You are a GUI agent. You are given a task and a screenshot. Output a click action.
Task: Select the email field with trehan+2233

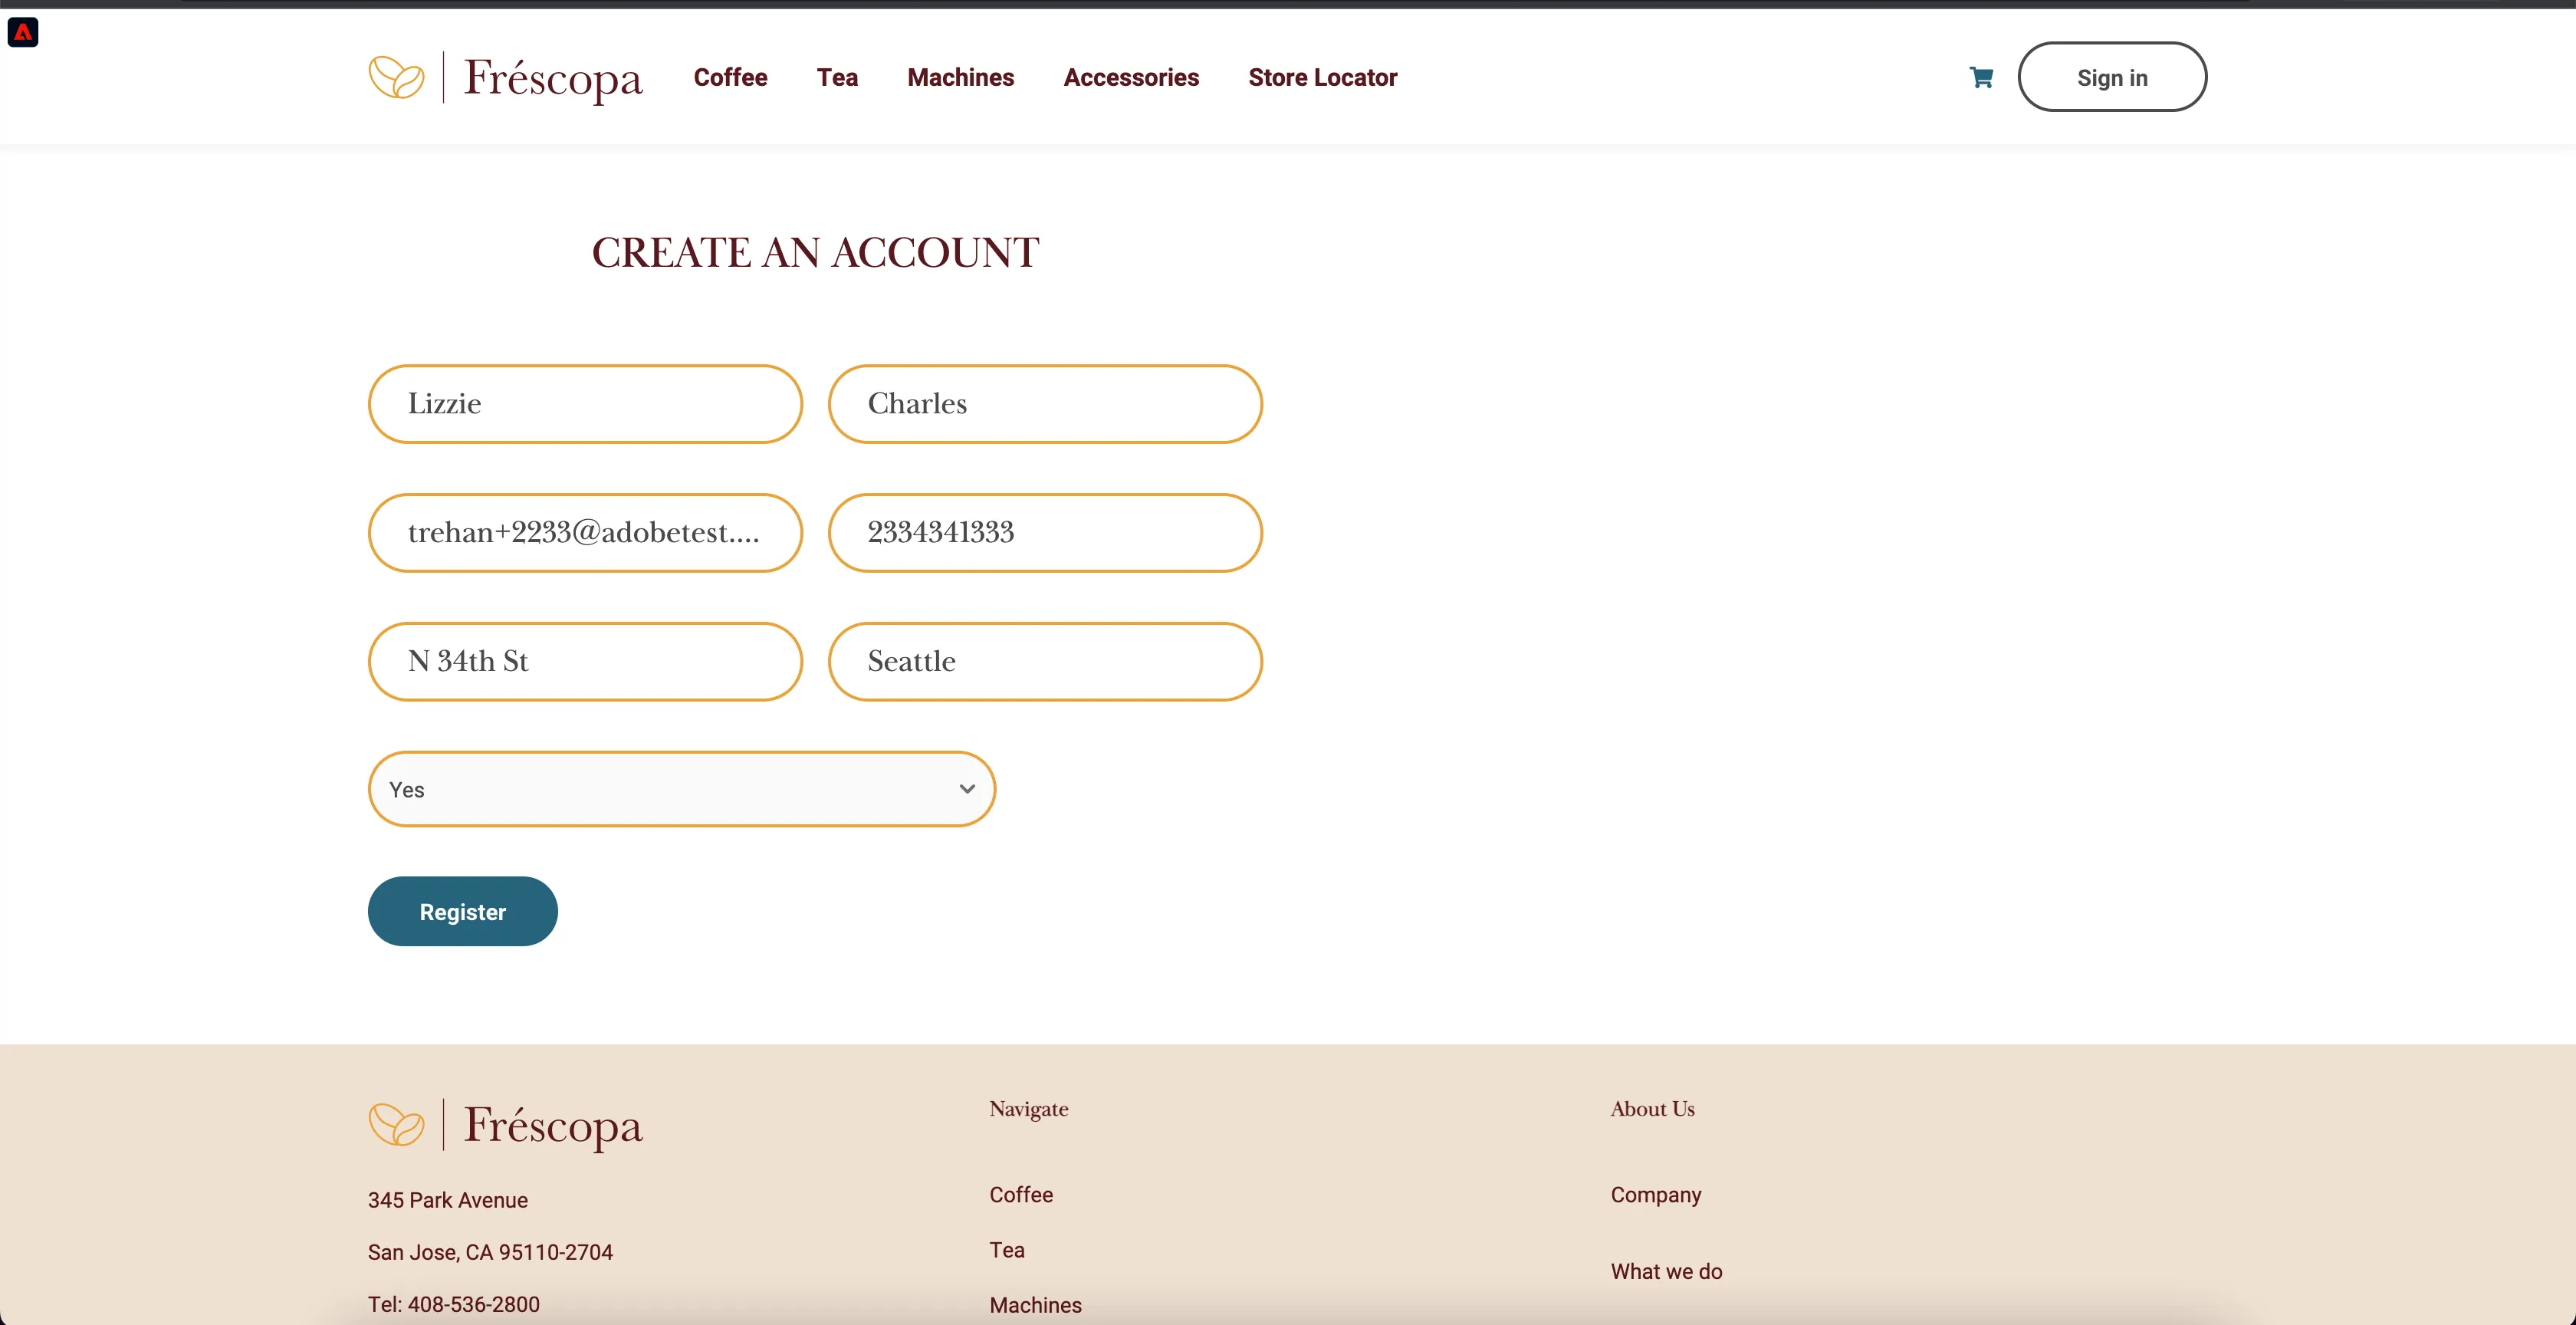(x=585, y=533)
